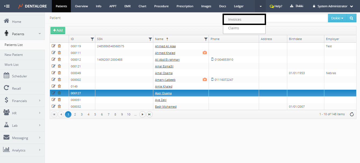Click the Name column filter icon

206,39
